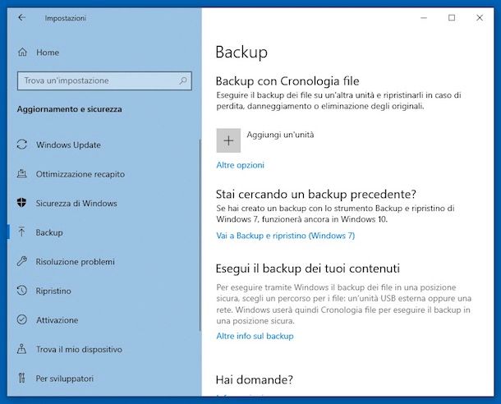Close the Impostazioni window
The image size is (501, 404).
pos(480,17)
